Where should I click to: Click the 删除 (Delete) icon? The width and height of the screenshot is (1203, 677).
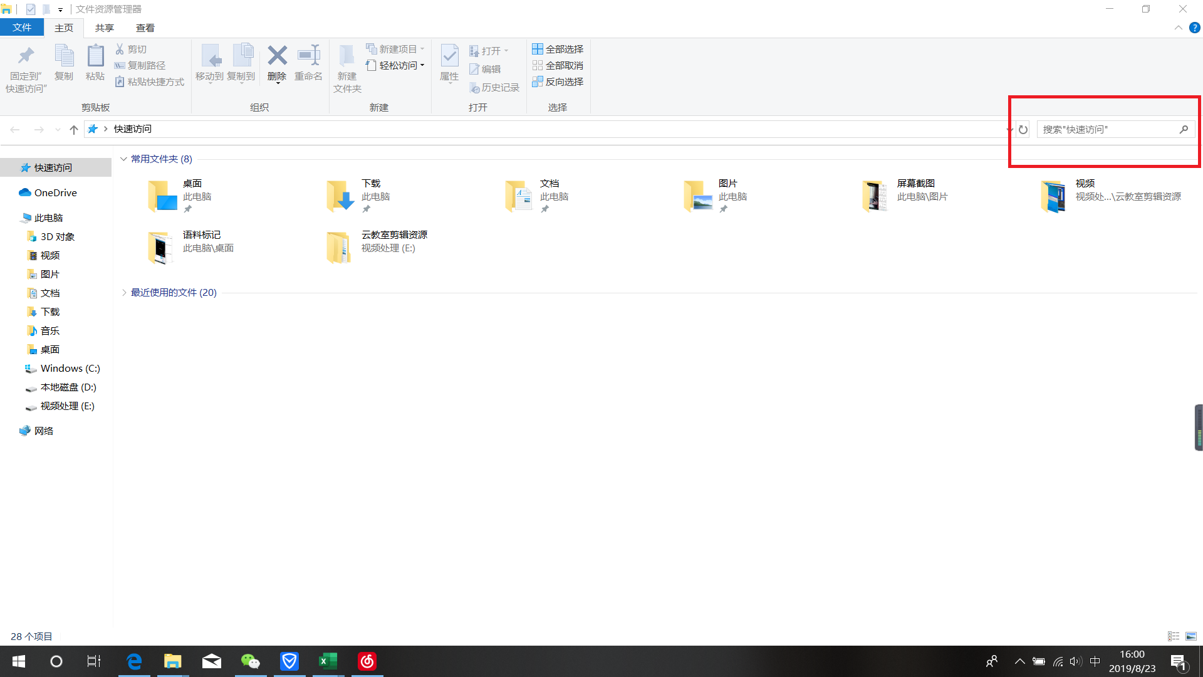pyautogui.click(x=277, y=63)
